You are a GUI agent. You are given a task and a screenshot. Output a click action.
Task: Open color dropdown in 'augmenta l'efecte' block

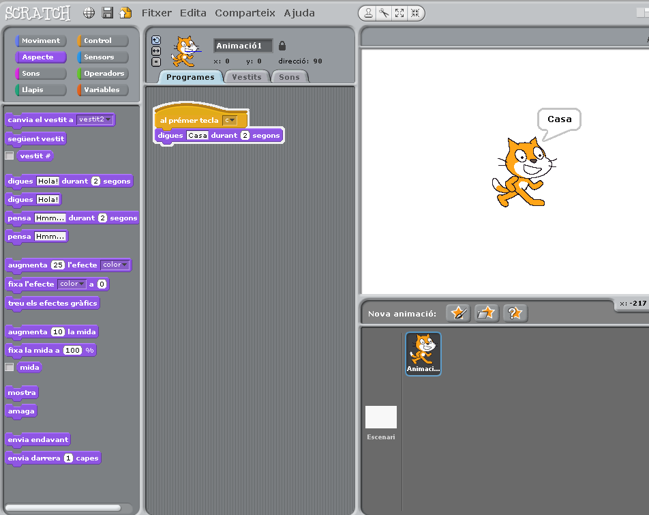[115, 265]
